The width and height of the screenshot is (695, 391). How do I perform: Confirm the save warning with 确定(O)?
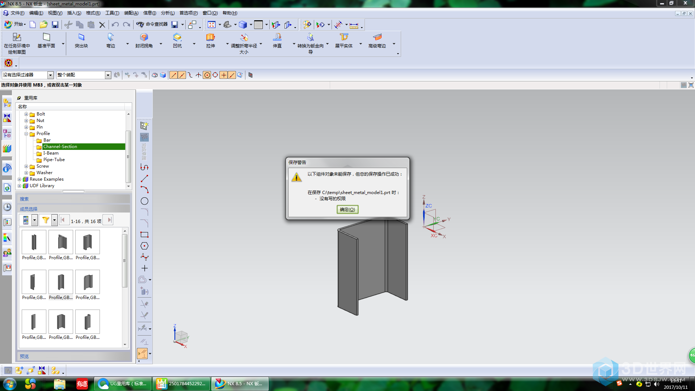(347, 210)
